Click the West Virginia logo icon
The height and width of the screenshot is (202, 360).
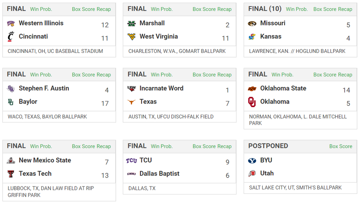pos(131,37)
